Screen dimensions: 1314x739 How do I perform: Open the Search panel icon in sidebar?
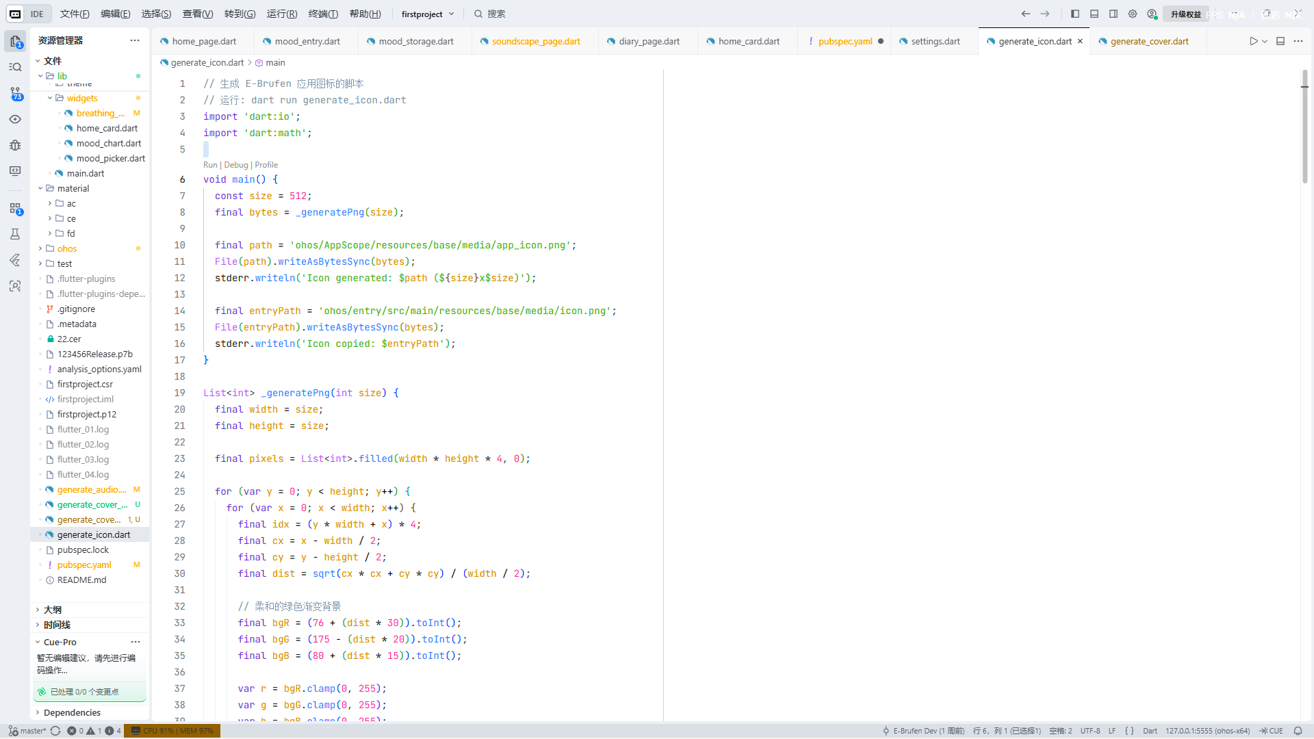(x=15, y=67)
